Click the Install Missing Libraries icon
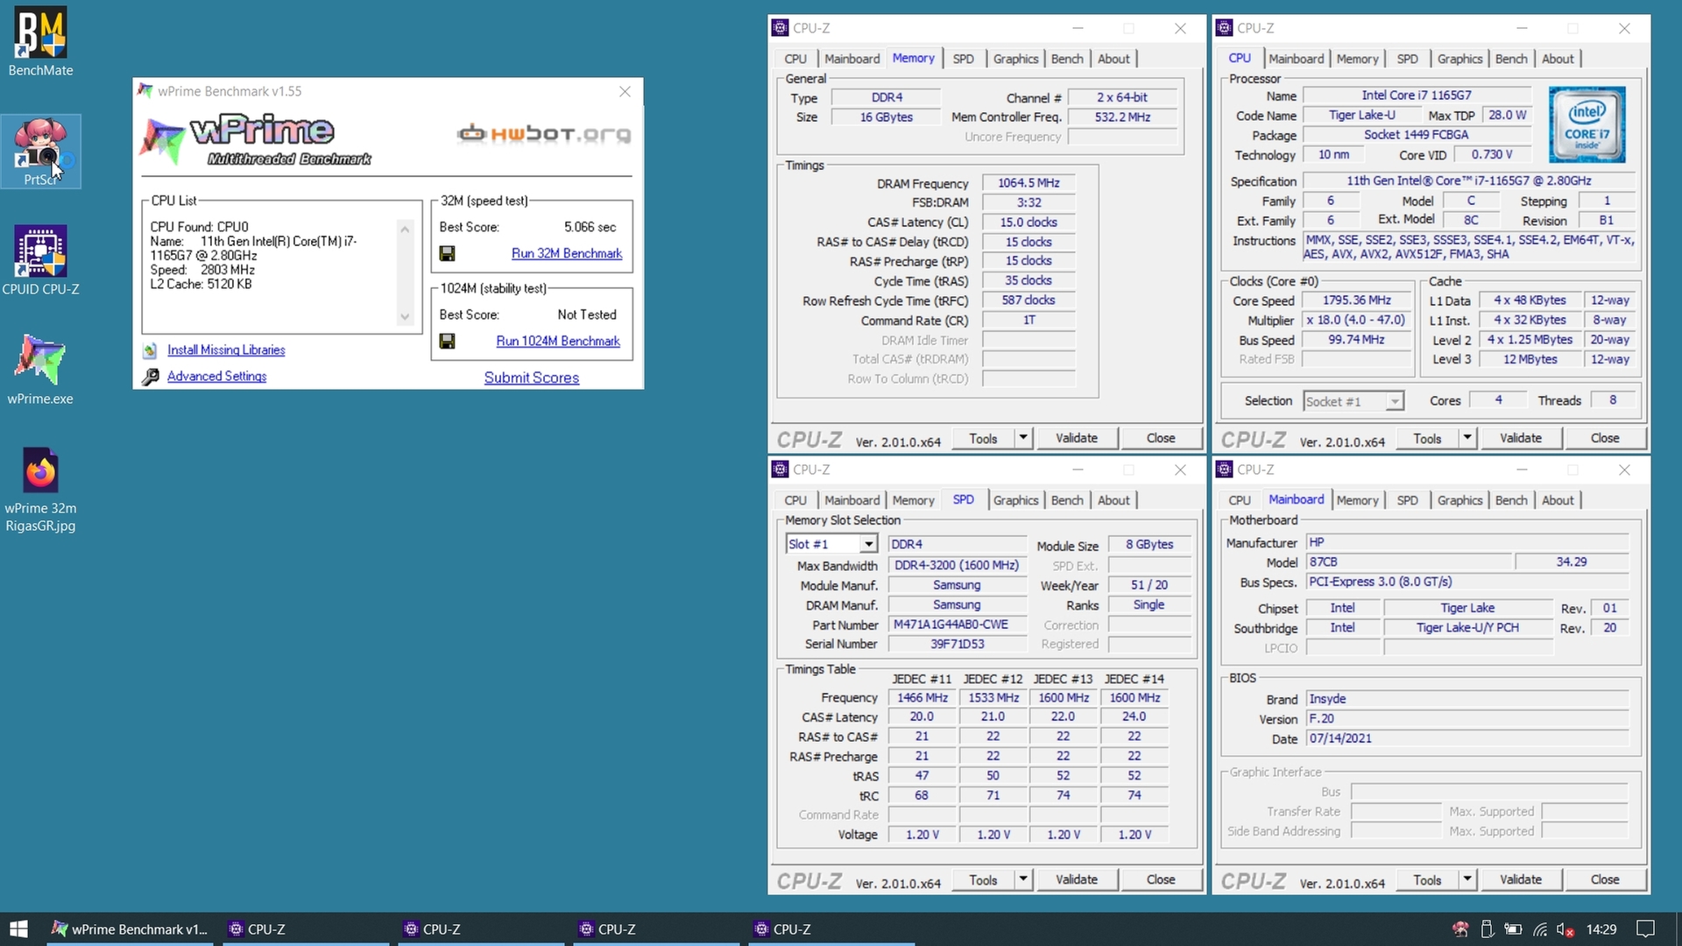This screenshot has height=946, width=1682. point(150,349)
